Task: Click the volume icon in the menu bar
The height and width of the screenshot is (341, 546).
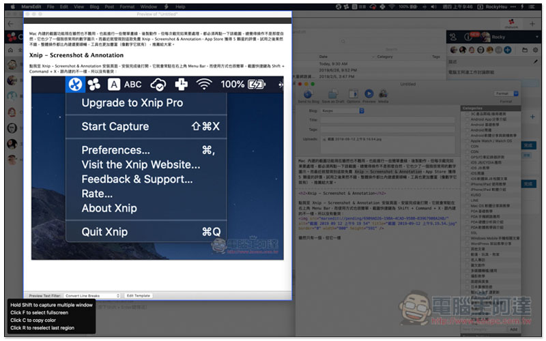Action: [434, 7]
